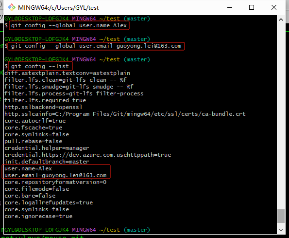Click the Git Bash logo icon in title bar
Screen dimensions: 289x238
12,7
